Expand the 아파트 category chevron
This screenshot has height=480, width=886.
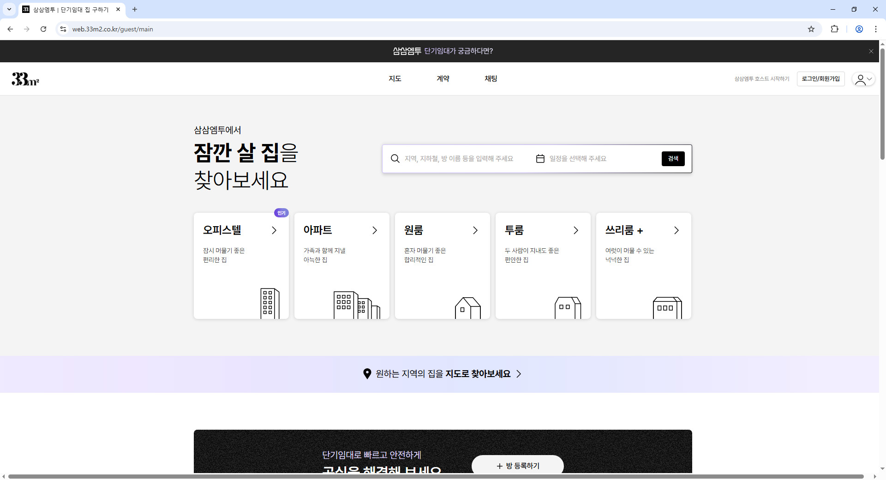coord(374,230)
